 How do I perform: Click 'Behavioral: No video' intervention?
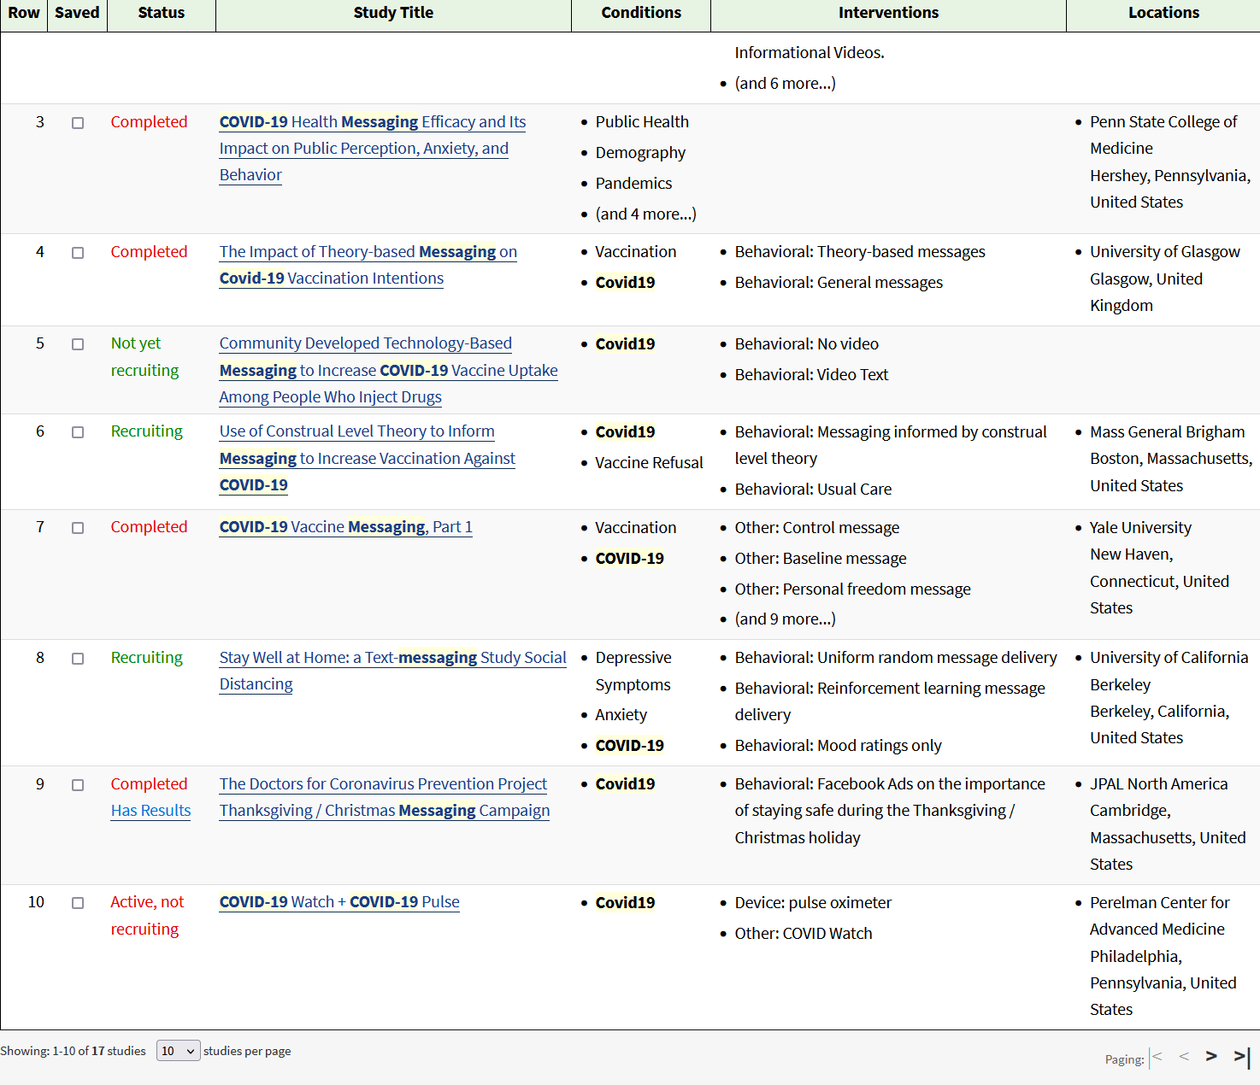point(806,344)
